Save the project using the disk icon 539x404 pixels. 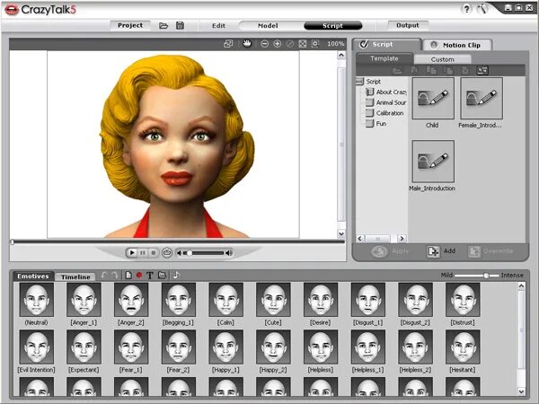point(180,25)
